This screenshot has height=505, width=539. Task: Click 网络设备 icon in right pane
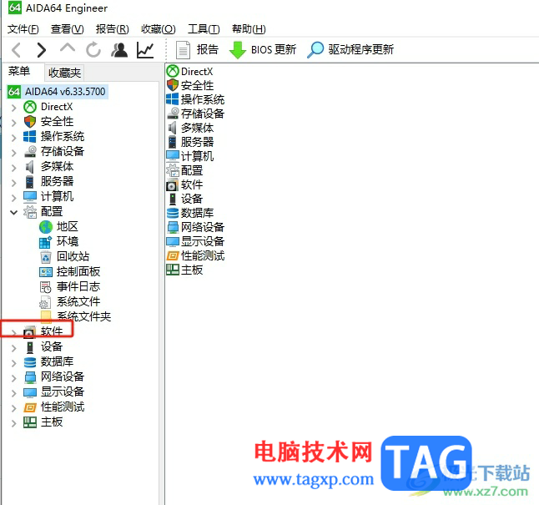click(x=173, y=227)
